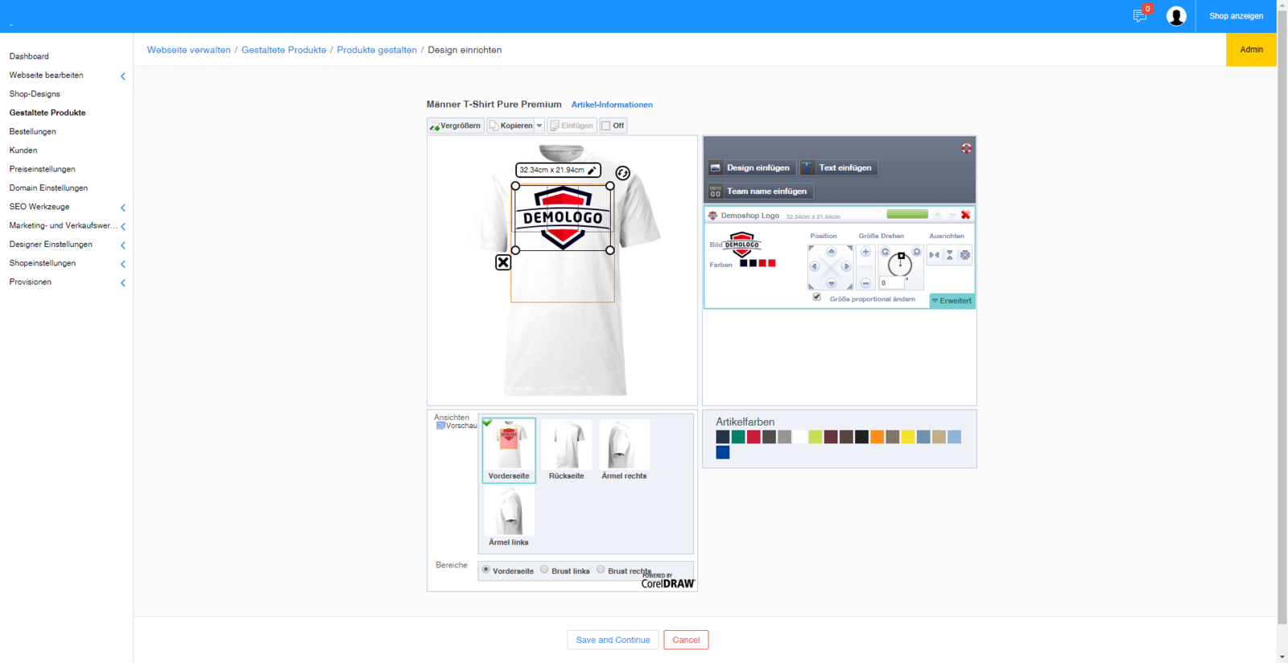The image size is (1288, 663).
Task: Click the flip horizontal align icon
Action: click(x=934, y=255)
